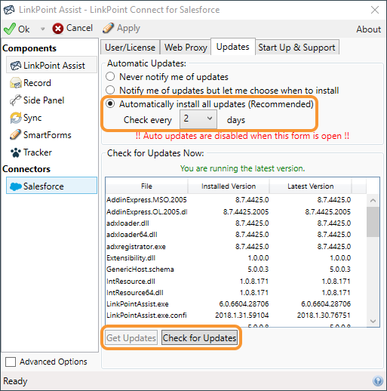Click the Check for Updates button
This screenshot has height=391, width=387.
click(199, 338)
